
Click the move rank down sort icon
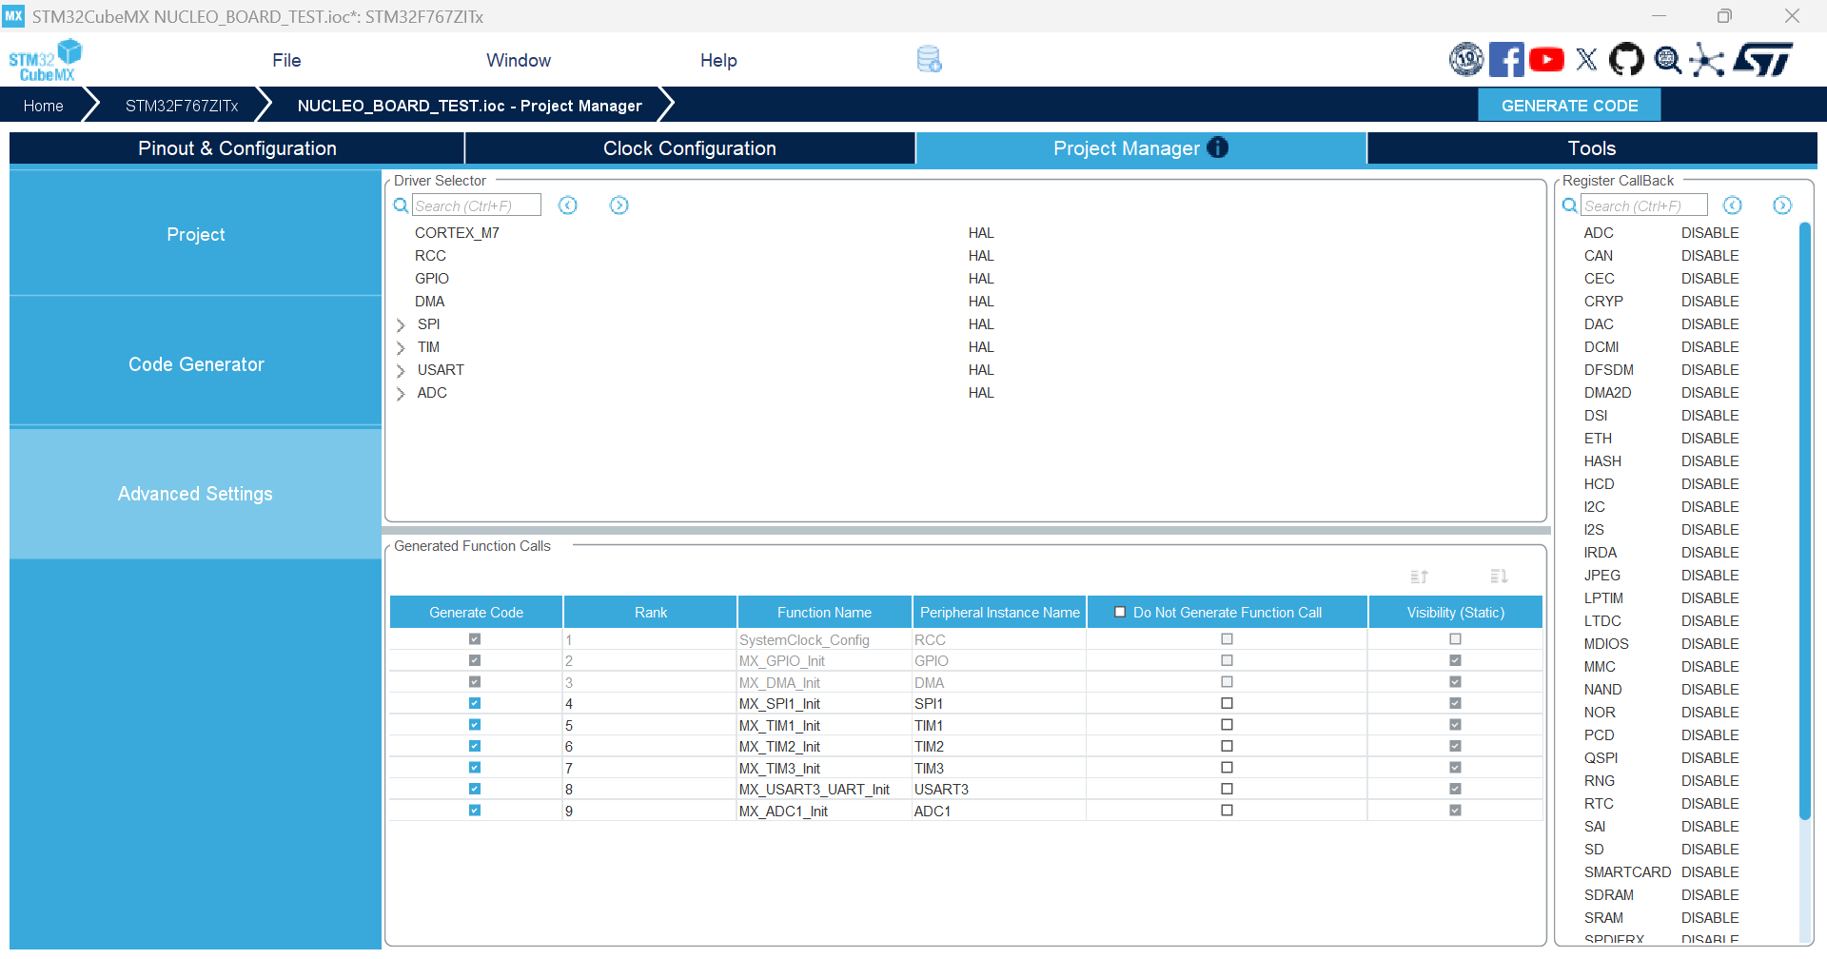1499,577
